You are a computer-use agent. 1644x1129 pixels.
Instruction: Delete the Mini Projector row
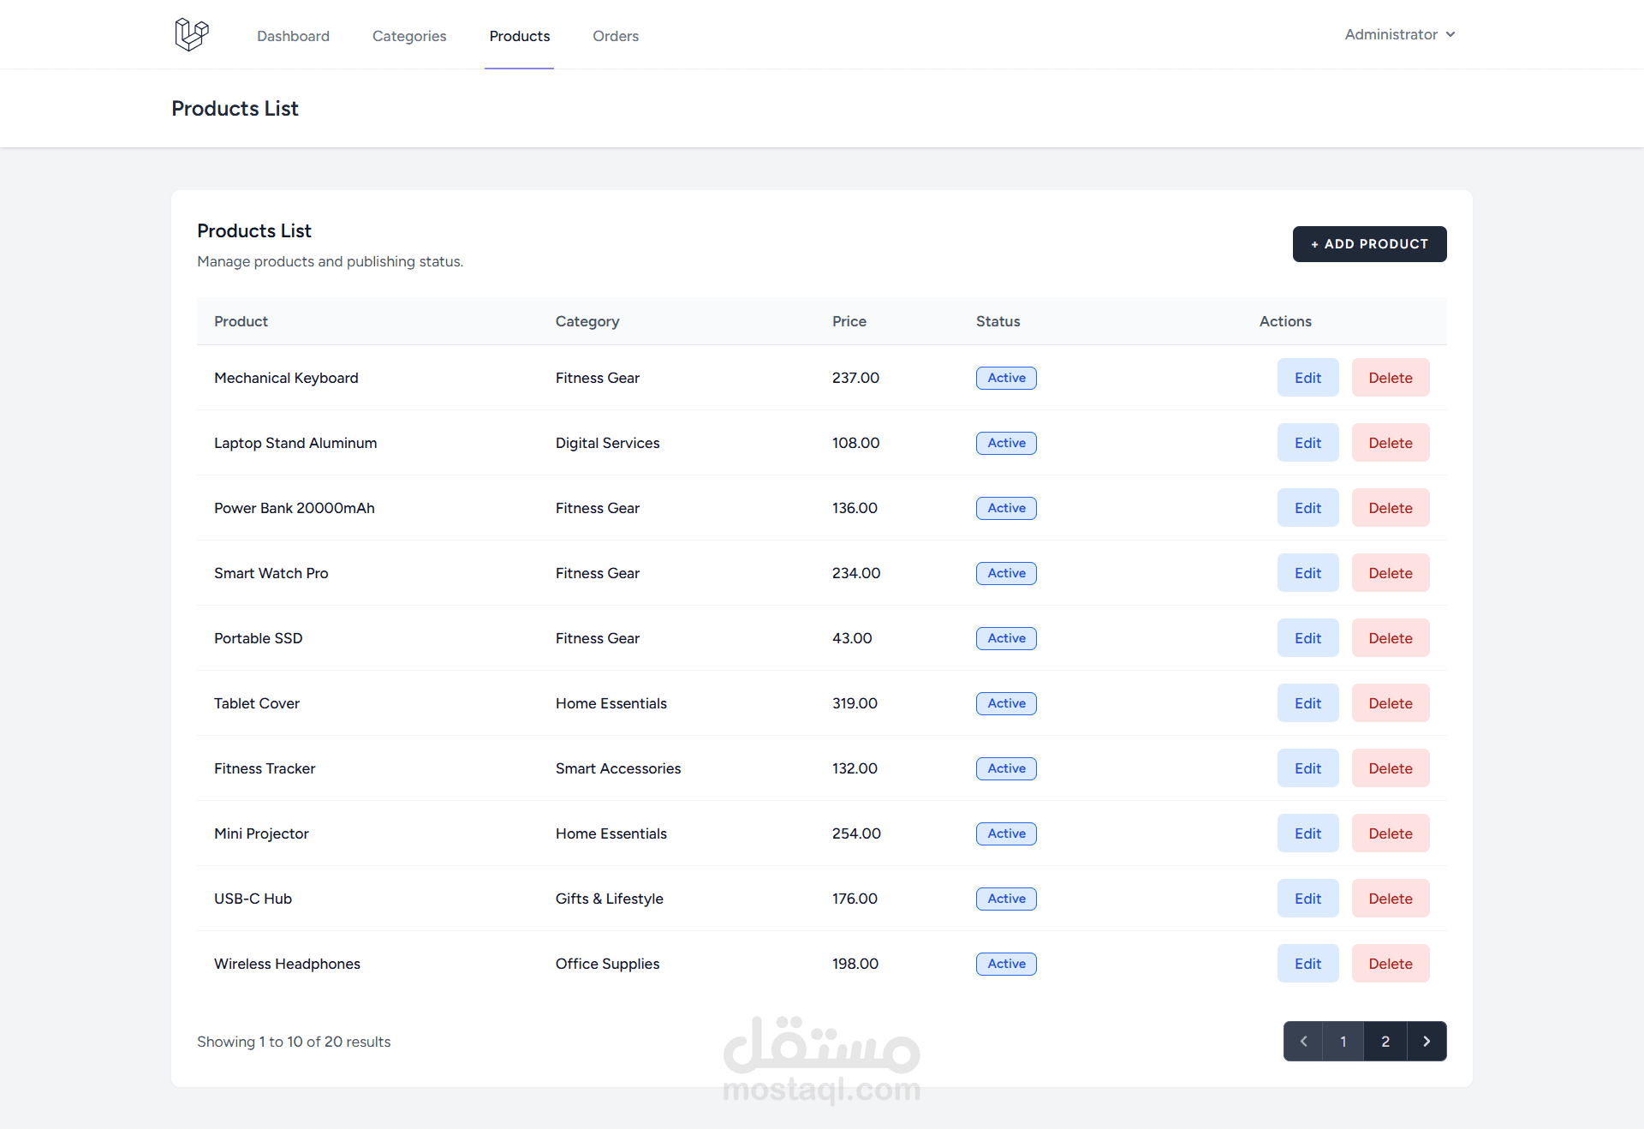1390,833
